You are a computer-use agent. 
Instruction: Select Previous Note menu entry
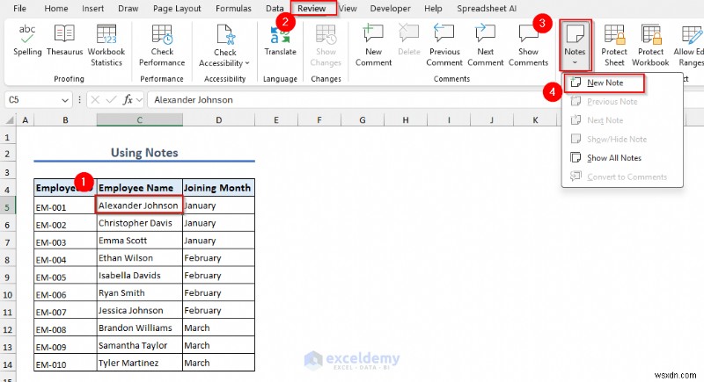(x=622, y=102)
